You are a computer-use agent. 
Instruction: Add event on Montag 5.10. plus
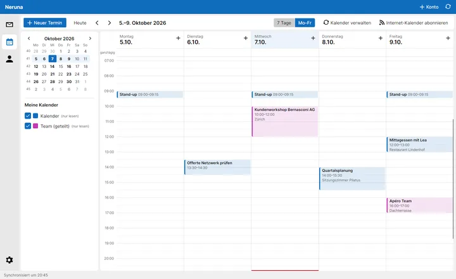(x=178, y=38)
